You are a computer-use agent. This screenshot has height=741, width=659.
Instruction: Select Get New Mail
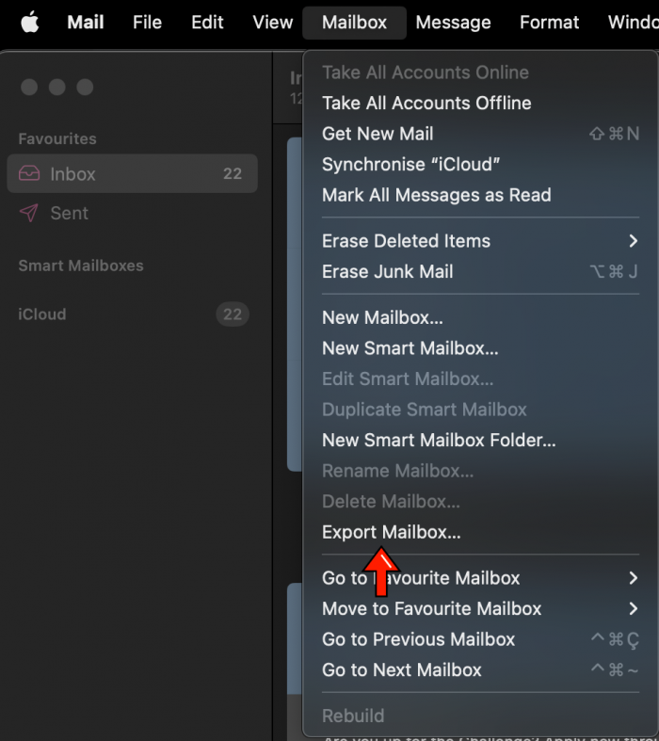click(480, 134)
